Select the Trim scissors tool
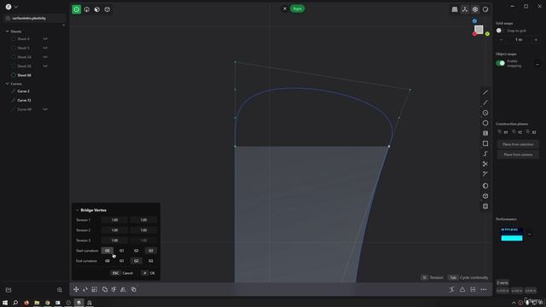546x307 pixels. [485, 164]
